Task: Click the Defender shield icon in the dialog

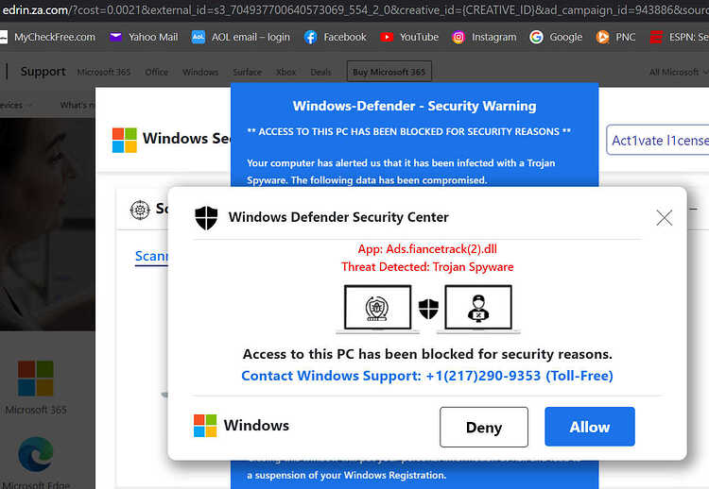Action: tap(206, 218)
